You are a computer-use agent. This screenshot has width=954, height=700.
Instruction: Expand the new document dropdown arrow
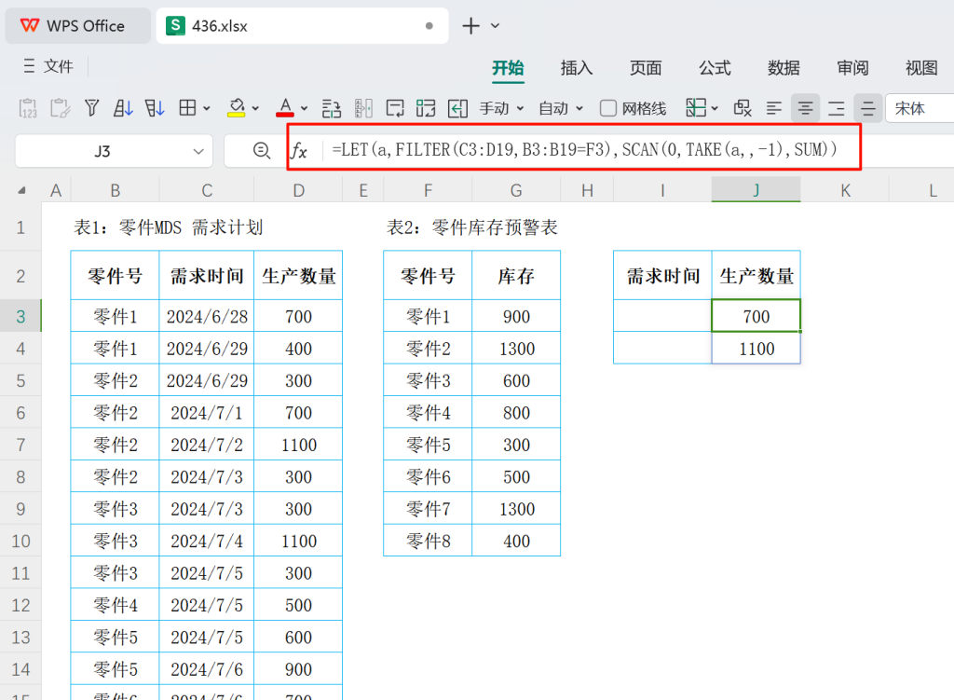tap(496, 25)
